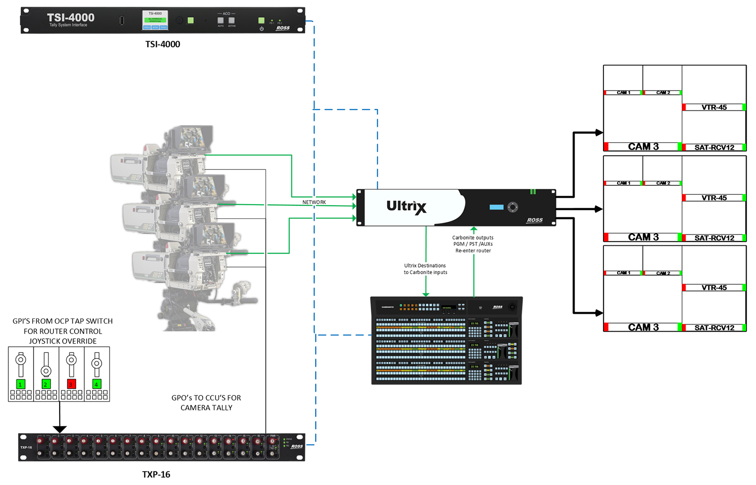Click the Ross logo on the TXP-16
The width and height of the screenshot is (756, 485).
(297, 446)
